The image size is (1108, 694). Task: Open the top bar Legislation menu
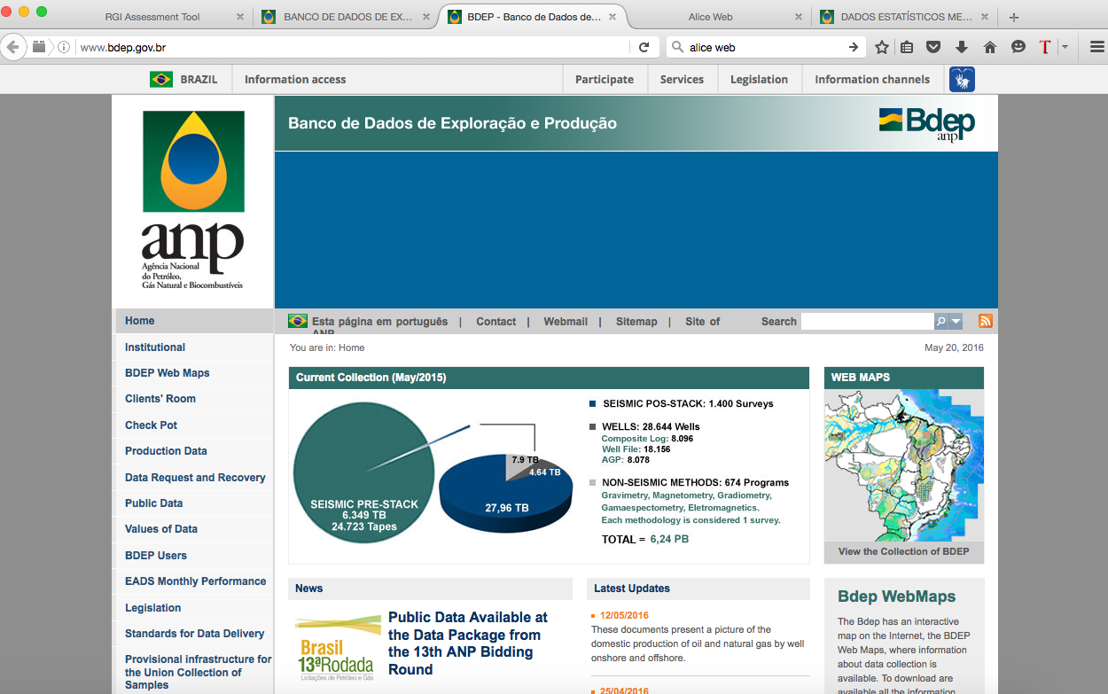click(759, 79)
